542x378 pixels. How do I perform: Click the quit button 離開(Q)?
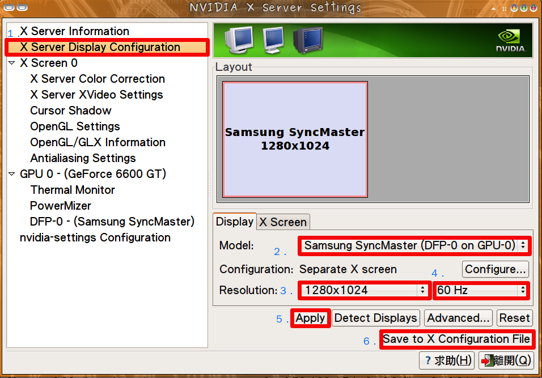506,361
